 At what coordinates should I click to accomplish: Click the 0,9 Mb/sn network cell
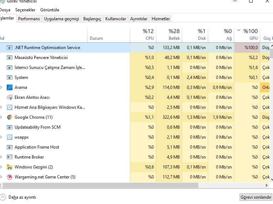221,87
